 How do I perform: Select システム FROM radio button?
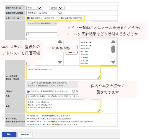[28, 91]
